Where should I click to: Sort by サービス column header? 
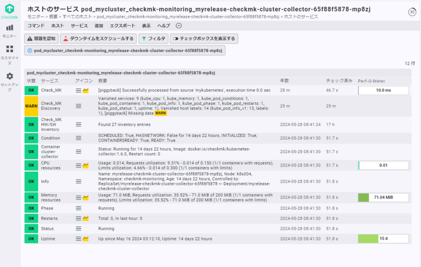coord(50,81)
